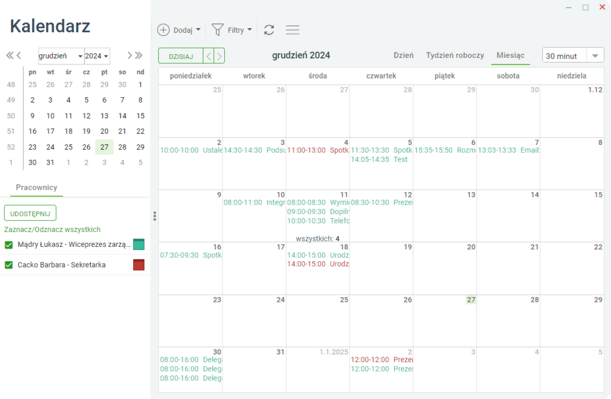Screen dimensions: 611x399
Task: Open the 11:00-13:00 Spotk event
Action: [318, 150]
